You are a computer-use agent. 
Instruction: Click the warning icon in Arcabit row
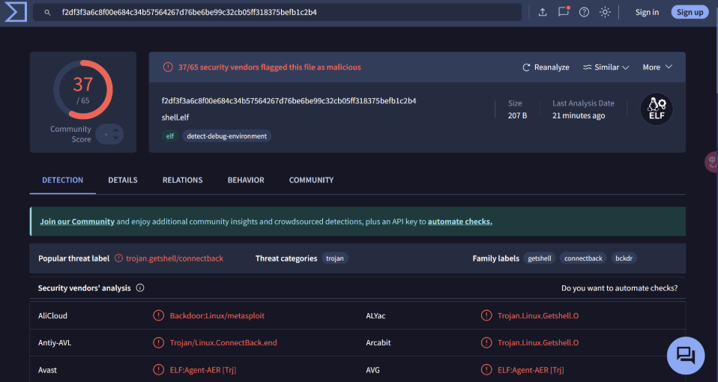(x=486, y=342)
